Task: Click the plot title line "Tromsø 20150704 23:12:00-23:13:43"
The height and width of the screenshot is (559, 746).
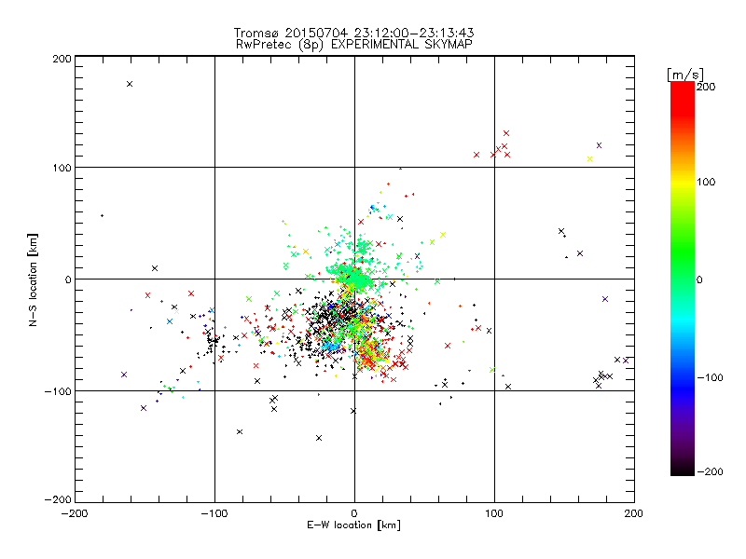Action: coord(353,33)
